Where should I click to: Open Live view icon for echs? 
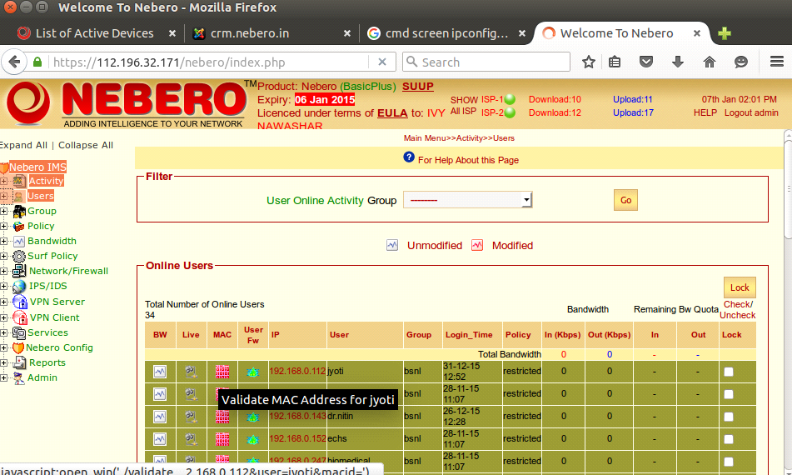(x=191, y=439)
